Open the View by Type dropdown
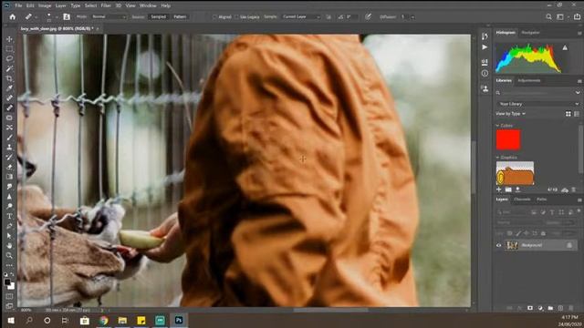The width and height of the screenshot is (584, 328). (510, 113)
